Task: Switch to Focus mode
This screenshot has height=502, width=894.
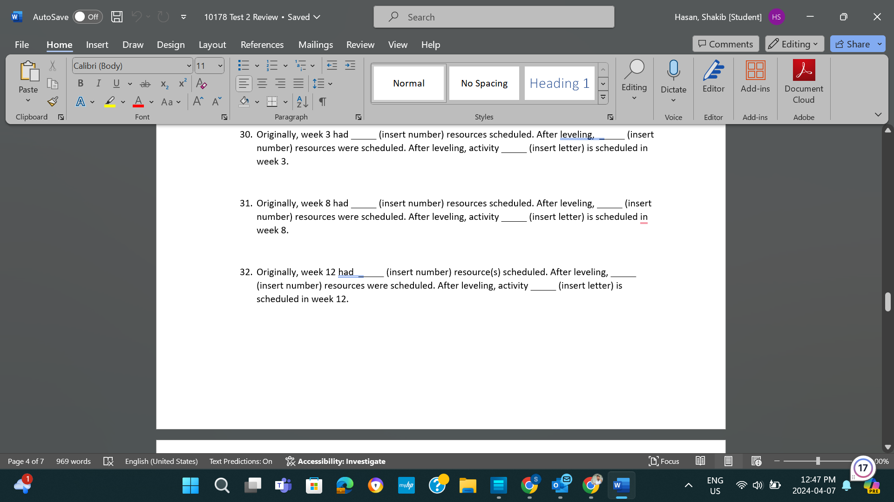Action: point(664,461)
